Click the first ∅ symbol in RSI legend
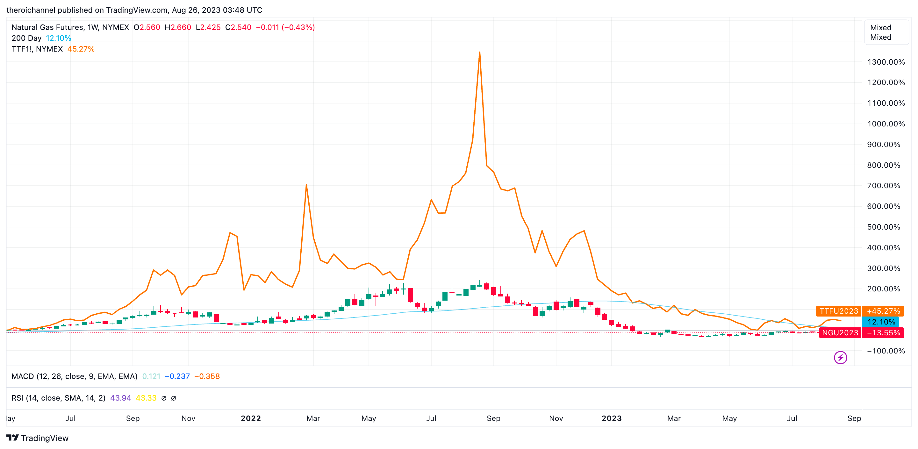This screenshot has height=449, width=918. 164,398
